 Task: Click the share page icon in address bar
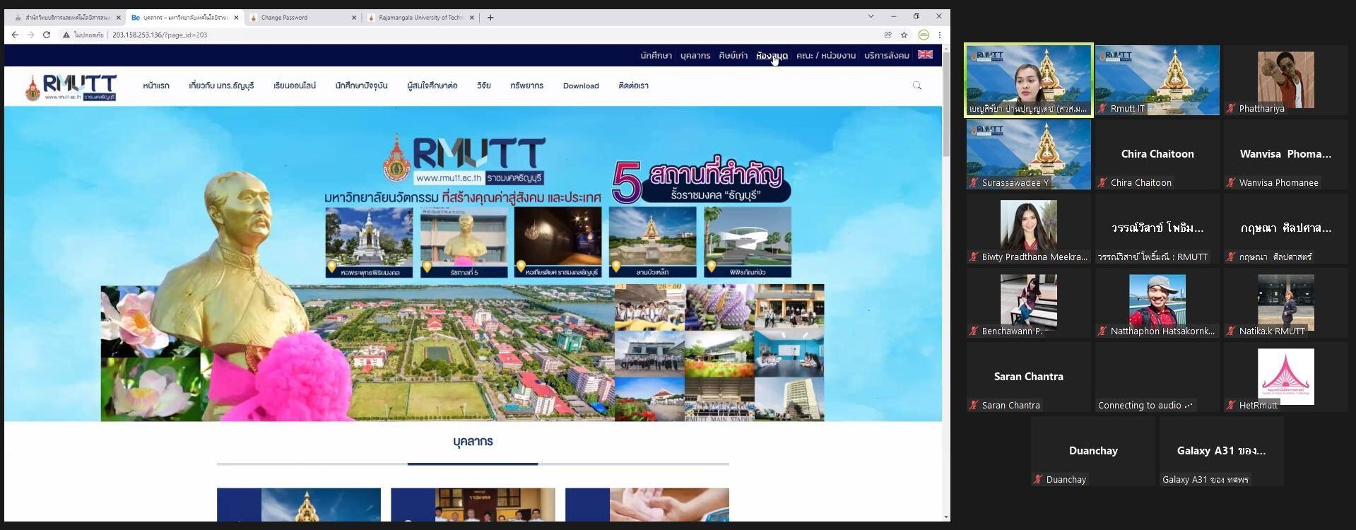tap(888, 35)
